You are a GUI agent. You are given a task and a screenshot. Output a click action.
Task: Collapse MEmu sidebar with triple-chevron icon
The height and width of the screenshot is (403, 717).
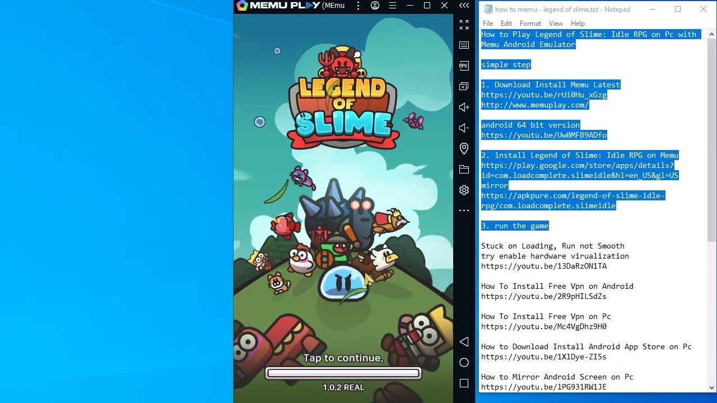pyautogui.click(x=464, y=6)
